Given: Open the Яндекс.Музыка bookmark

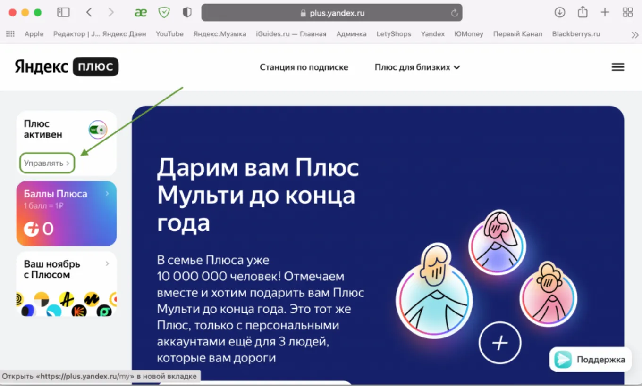Looking at the screenshot, I should (x=220, y=34).
